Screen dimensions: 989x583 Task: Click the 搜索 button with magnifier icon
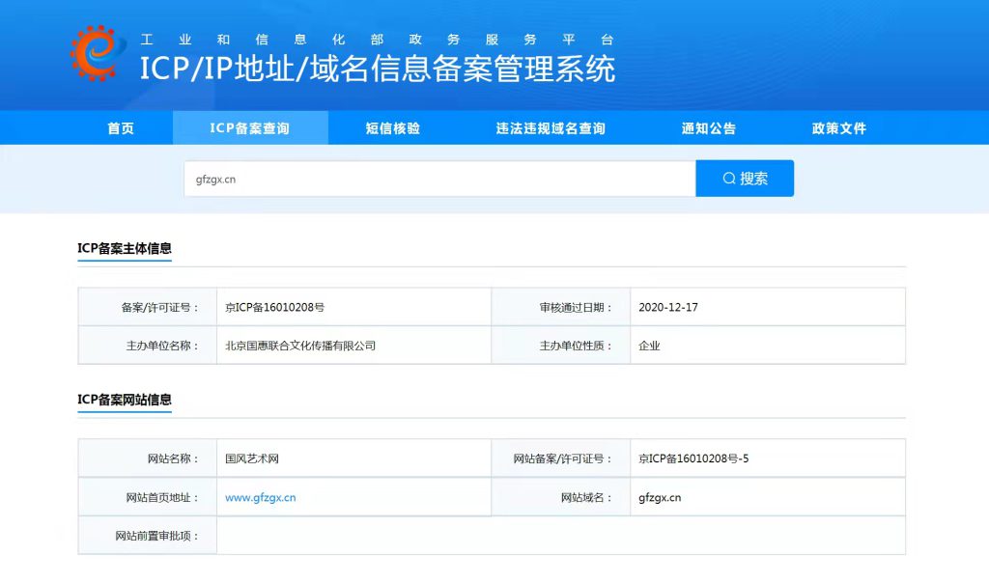(x=745, y=179)
